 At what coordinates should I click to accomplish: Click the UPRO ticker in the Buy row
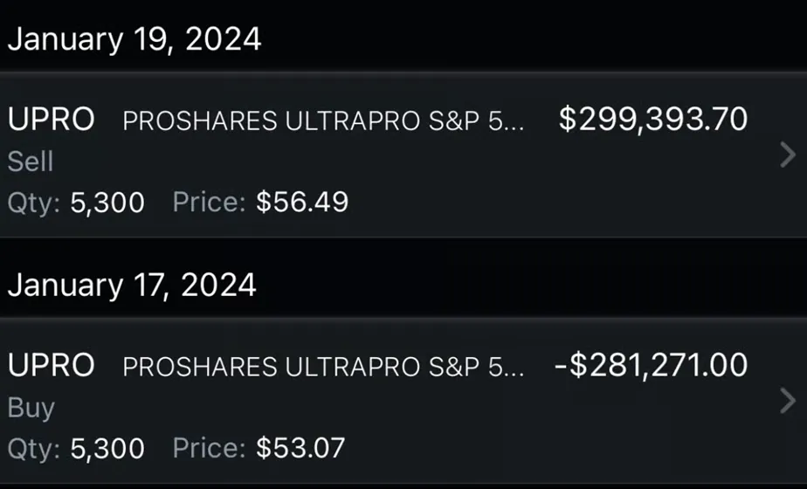51,367
